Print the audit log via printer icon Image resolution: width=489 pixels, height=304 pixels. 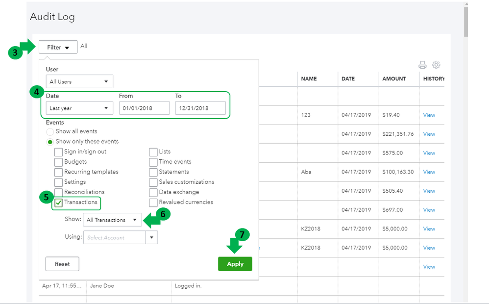click(422, 65)
